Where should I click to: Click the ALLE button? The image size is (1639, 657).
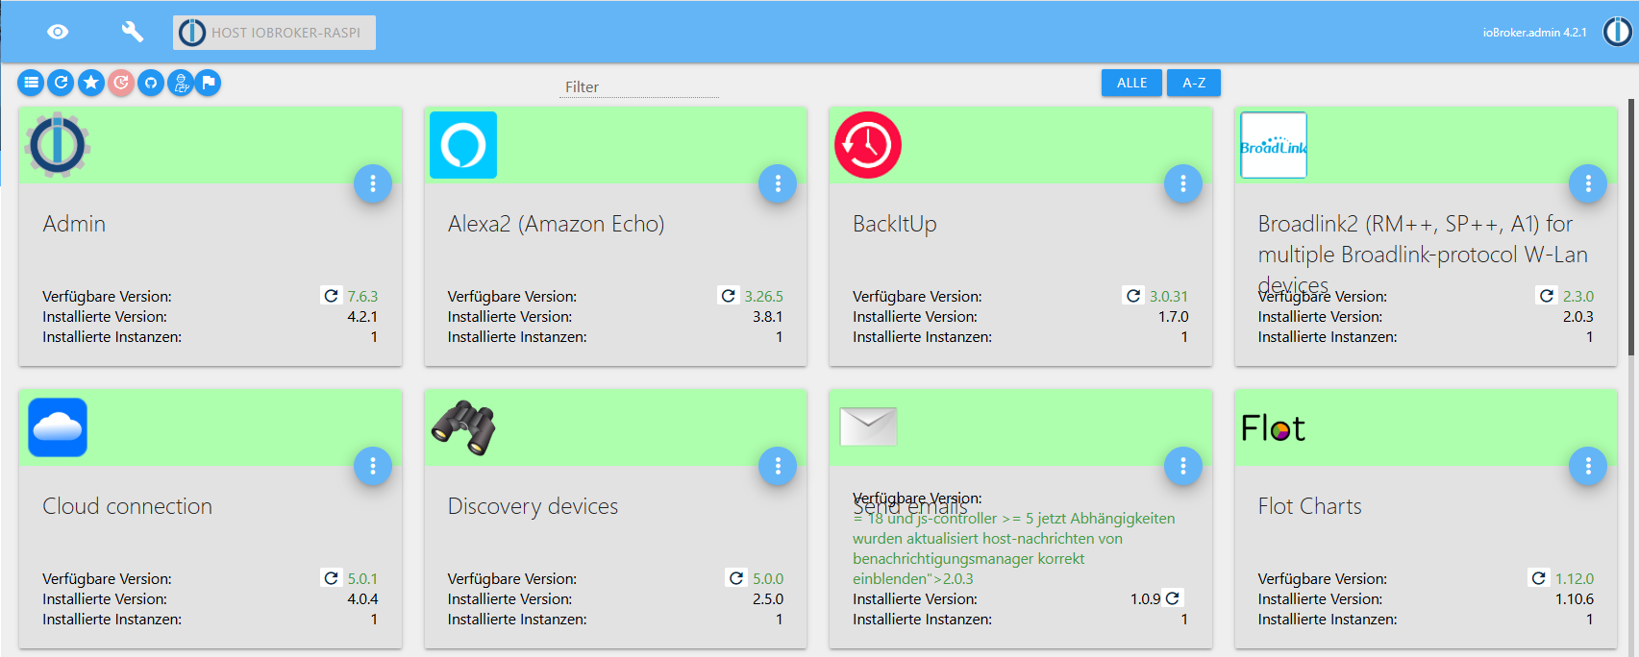[1131, 83]
